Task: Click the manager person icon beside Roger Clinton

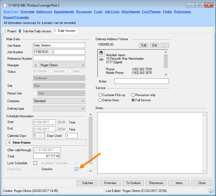Action: tap(36, 65)
